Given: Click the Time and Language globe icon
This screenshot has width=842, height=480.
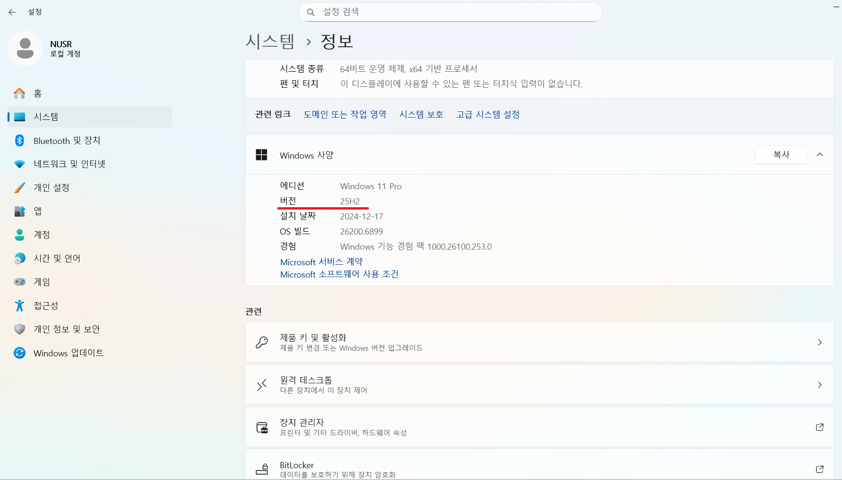Looking at the screenshot, I should tap(19, 258).
